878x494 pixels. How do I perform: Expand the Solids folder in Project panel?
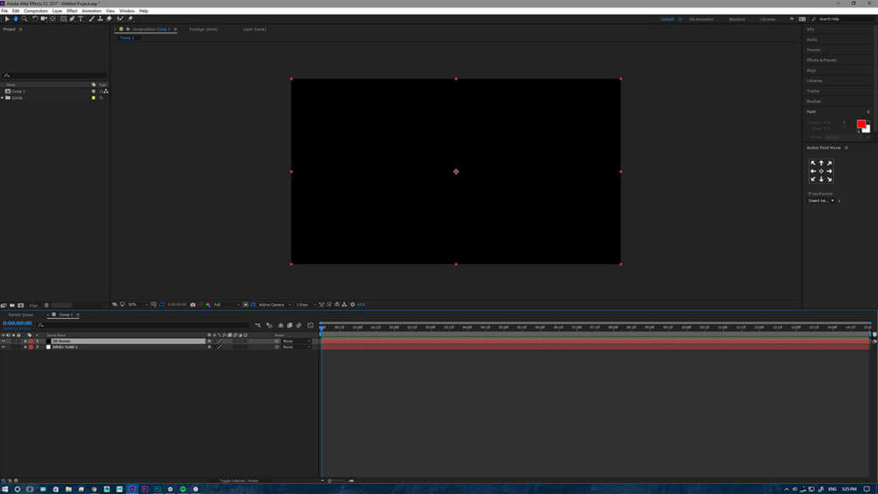coord(3,98)
